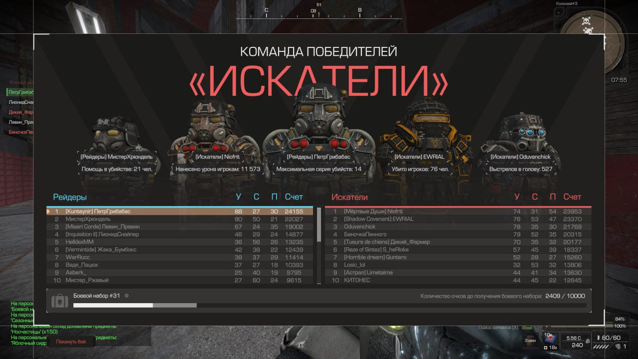Click the 2409 / 10000 points counter
The image size is (638, 359).
click(565, 296)
